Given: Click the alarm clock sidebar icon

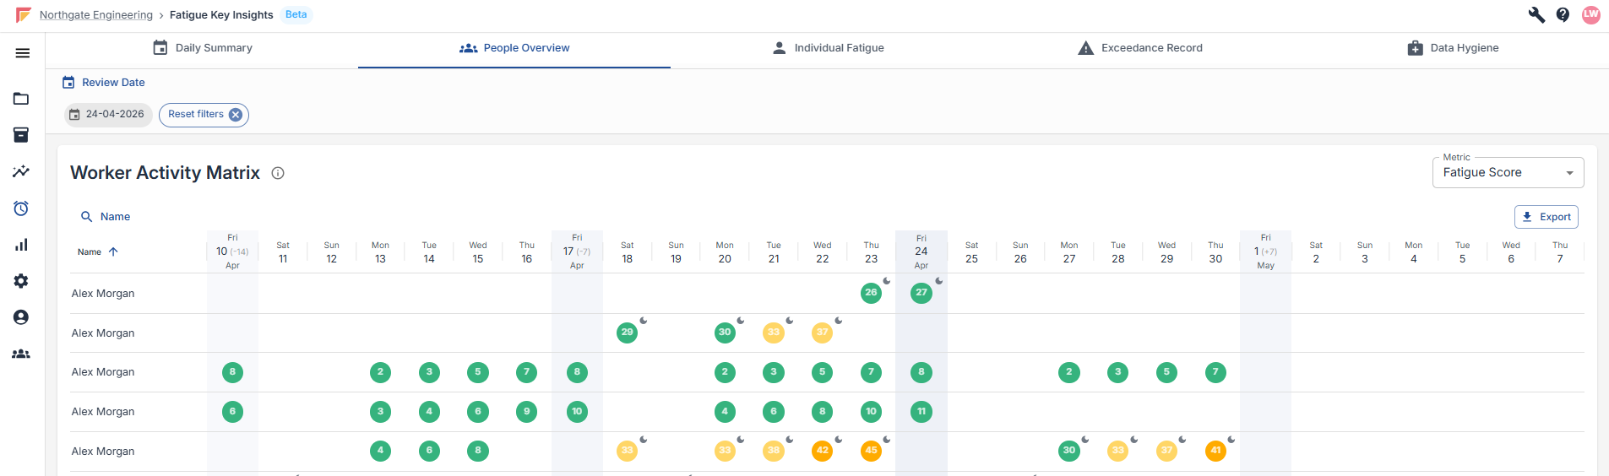Looking at the screenshot, I should [x=21, y=208].
